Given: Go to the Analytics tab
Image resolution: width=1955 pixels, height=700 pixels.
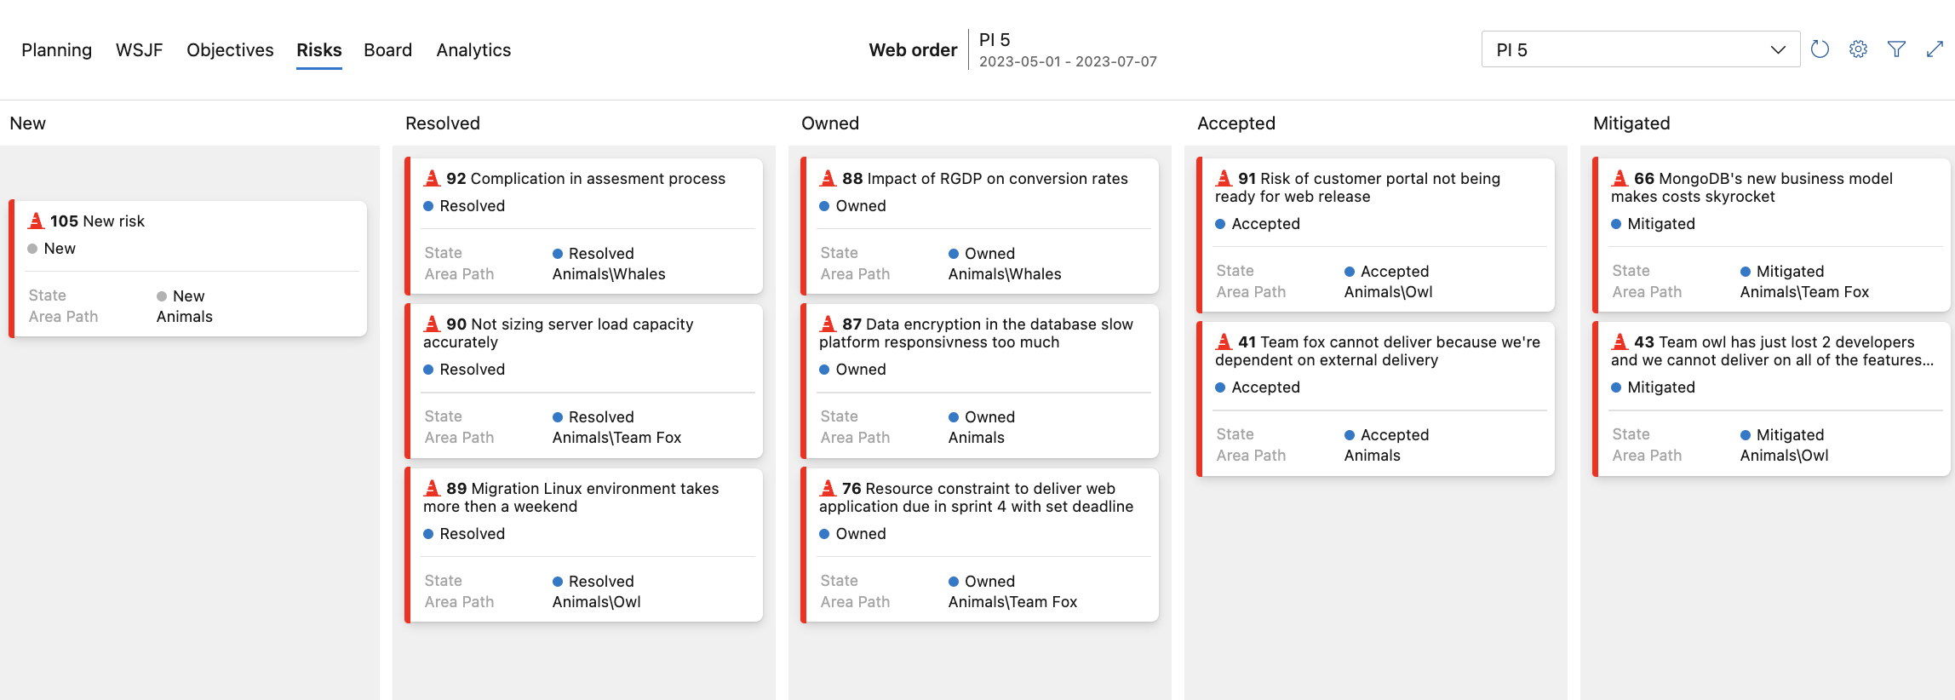Looking at the screenshot, I should pos(473,50).
